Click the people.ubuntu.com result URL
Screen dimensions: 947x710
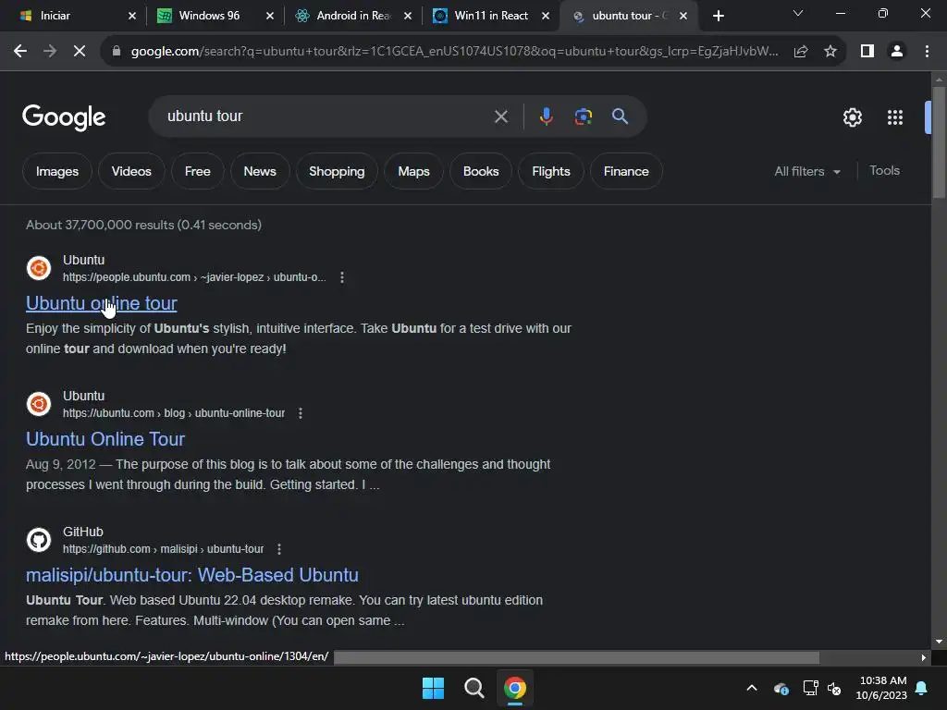point(194,277)
